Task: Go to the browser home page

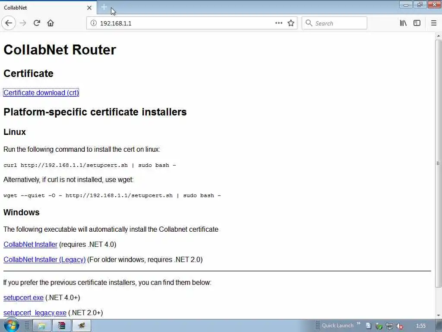Action: pos(51,23)
